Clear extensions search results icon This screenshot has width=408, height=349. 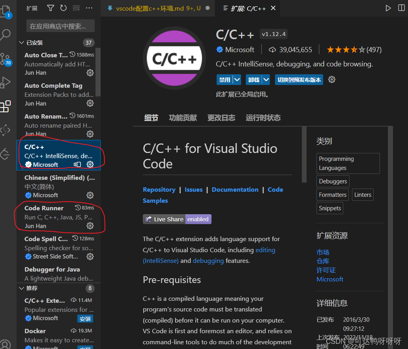[76, 8]
